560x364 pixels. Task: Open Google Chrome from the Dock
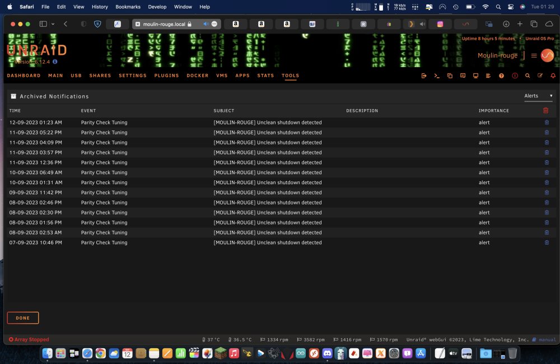point(101,353)
